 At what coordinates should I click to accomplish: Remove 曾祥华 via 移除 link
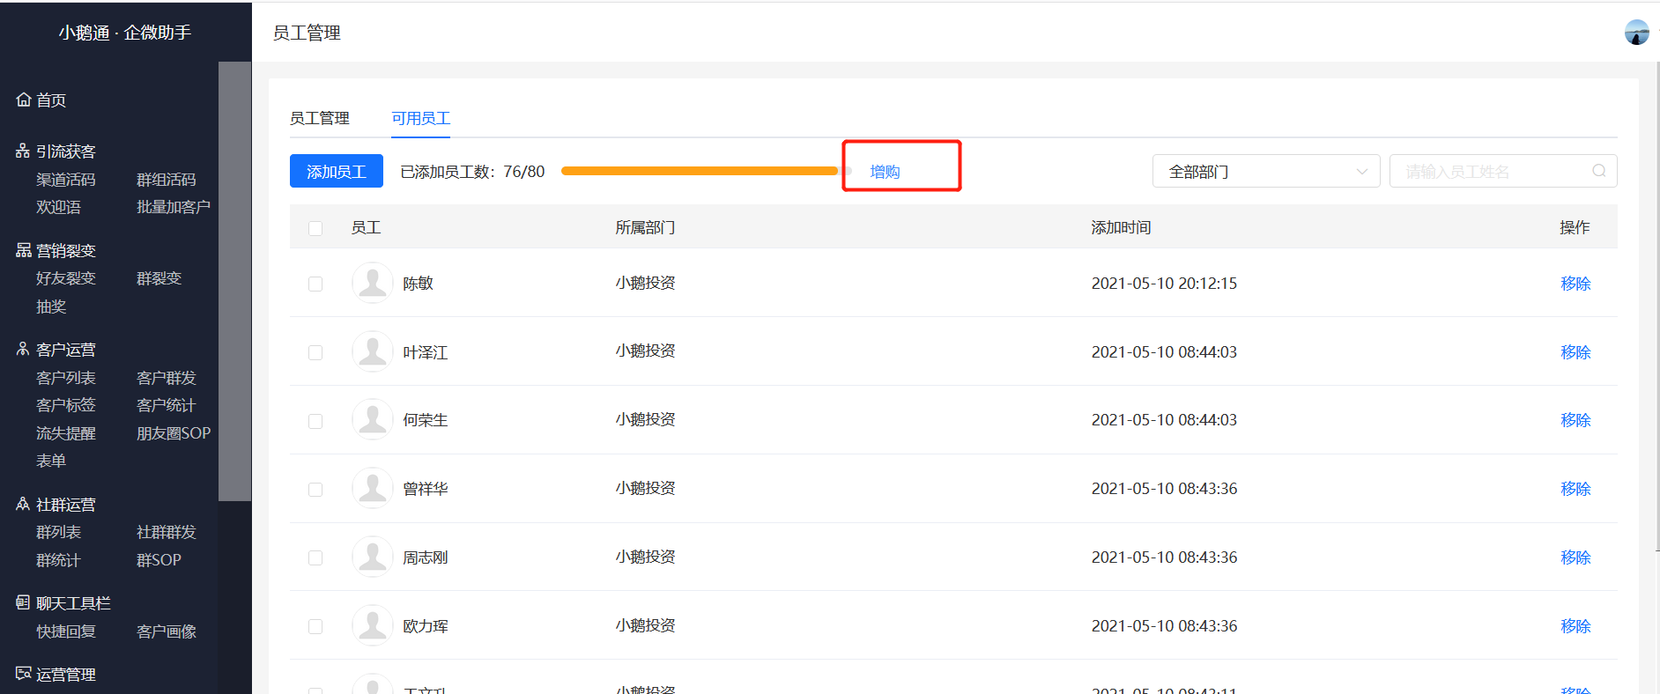coord(1575,488)
